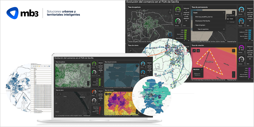Click the measure tool on the laptop's Tasa de rotación map
This screenshot has height=127, width=254.
(106, 94)
